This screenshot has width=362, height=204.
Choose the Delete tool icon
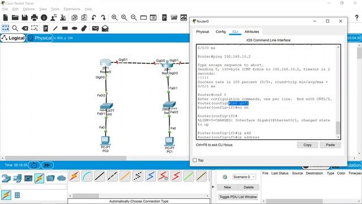pyautogui.click(x=25, y=28)
